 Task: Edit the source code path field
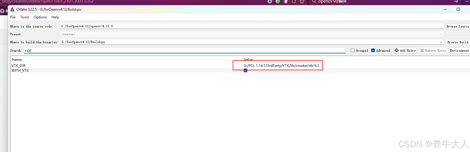click(x=252, y=26)
